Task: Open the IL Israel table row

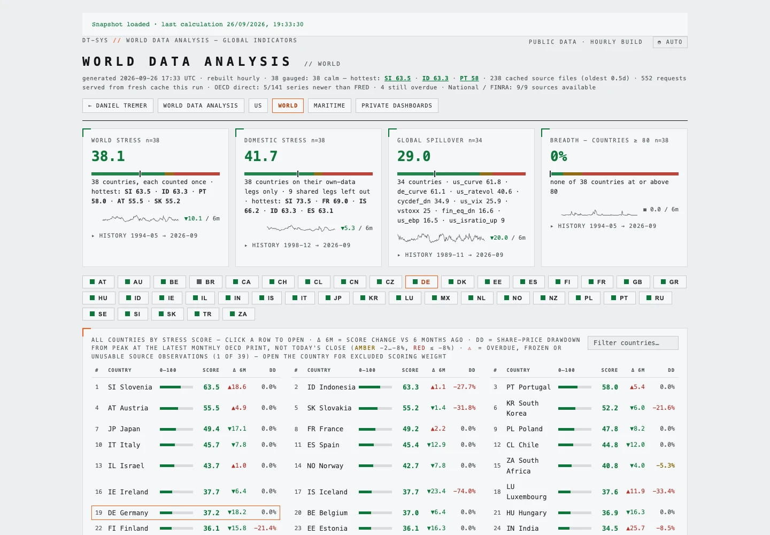Action: 186,466
